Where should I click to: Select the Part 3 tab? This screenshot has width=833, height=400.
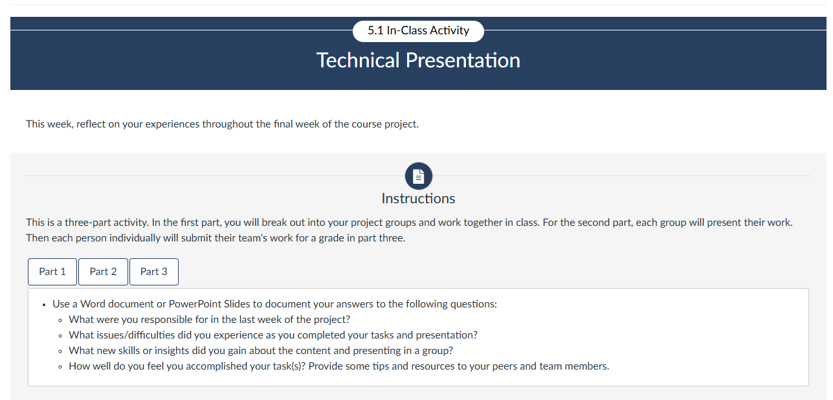[x=153, y=271]
